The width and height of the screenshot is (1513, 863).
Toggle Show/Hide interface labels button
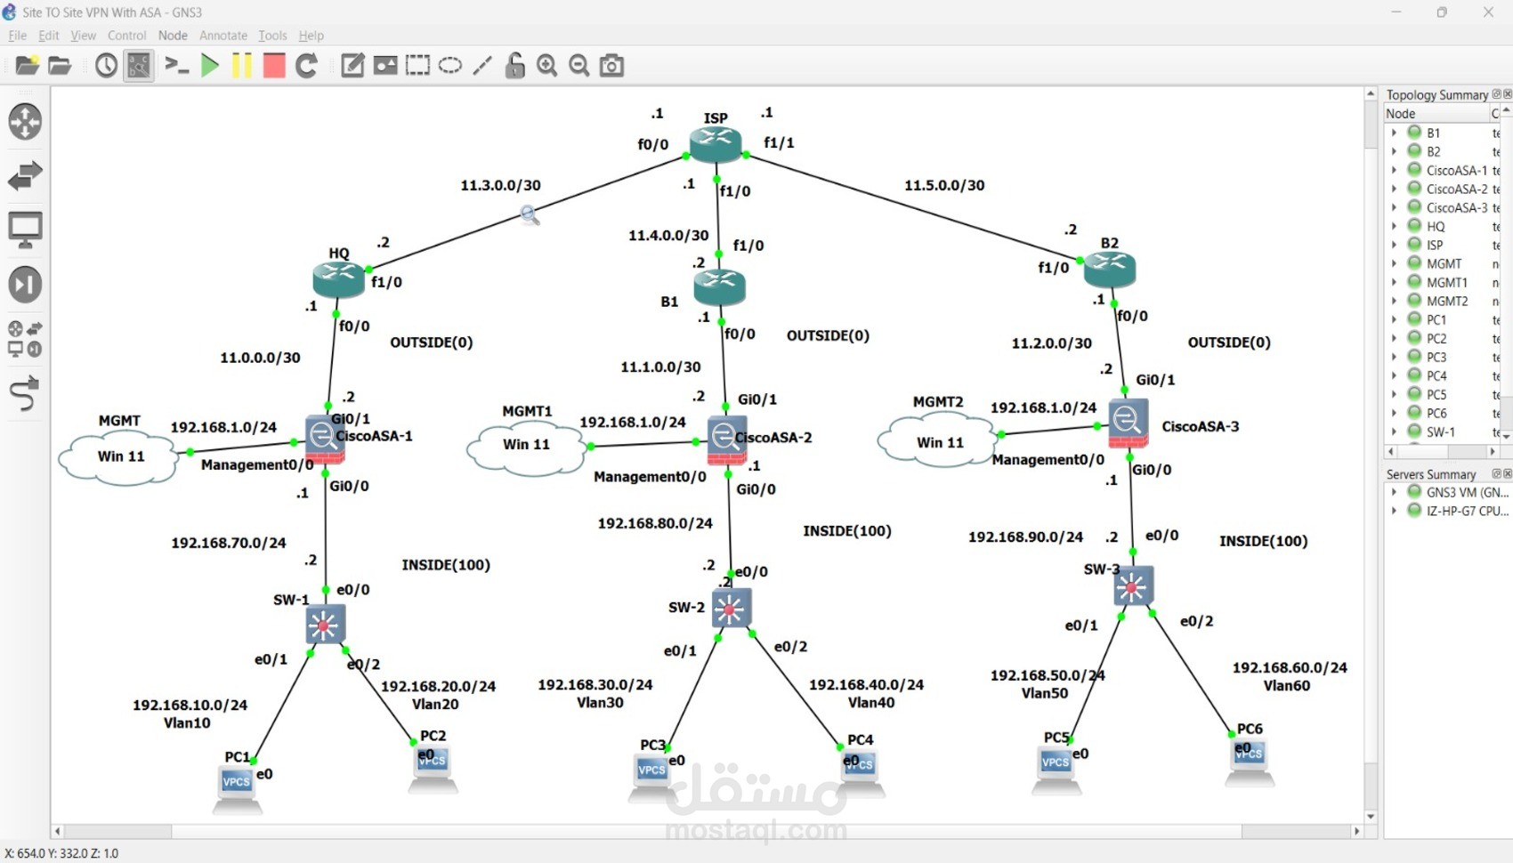pyautogui.click(x=139, y=66)
